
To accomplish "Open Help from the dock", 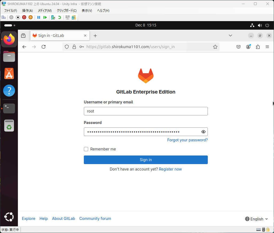I will pos(9,91).
